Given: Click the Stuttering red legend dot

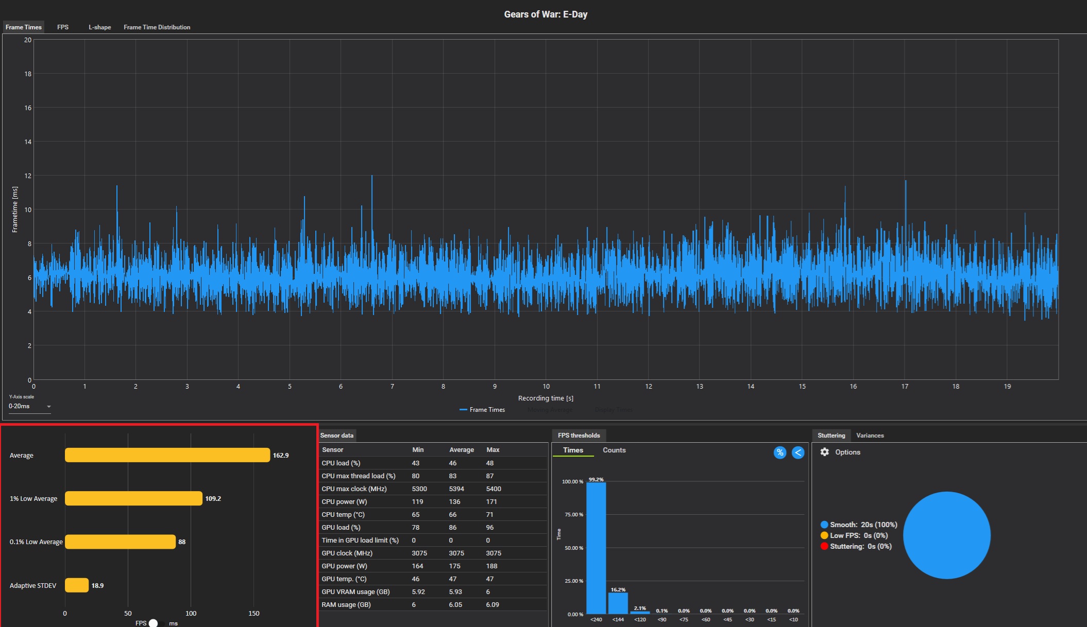Looking at the screenshot, I should pos(824,546).
